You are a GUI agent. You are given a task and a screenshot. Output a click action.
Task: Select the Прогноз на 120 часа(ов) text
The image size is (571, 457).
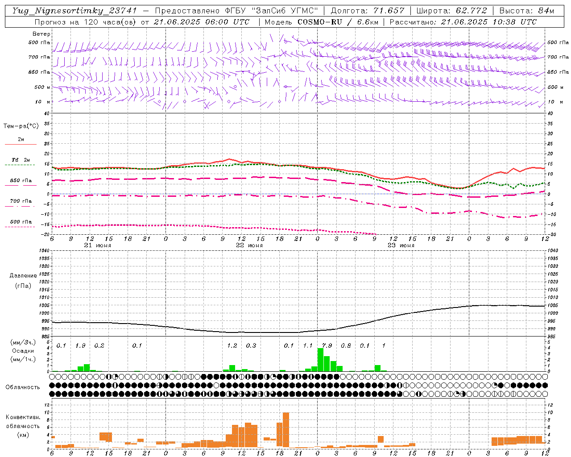pos(86,22)
